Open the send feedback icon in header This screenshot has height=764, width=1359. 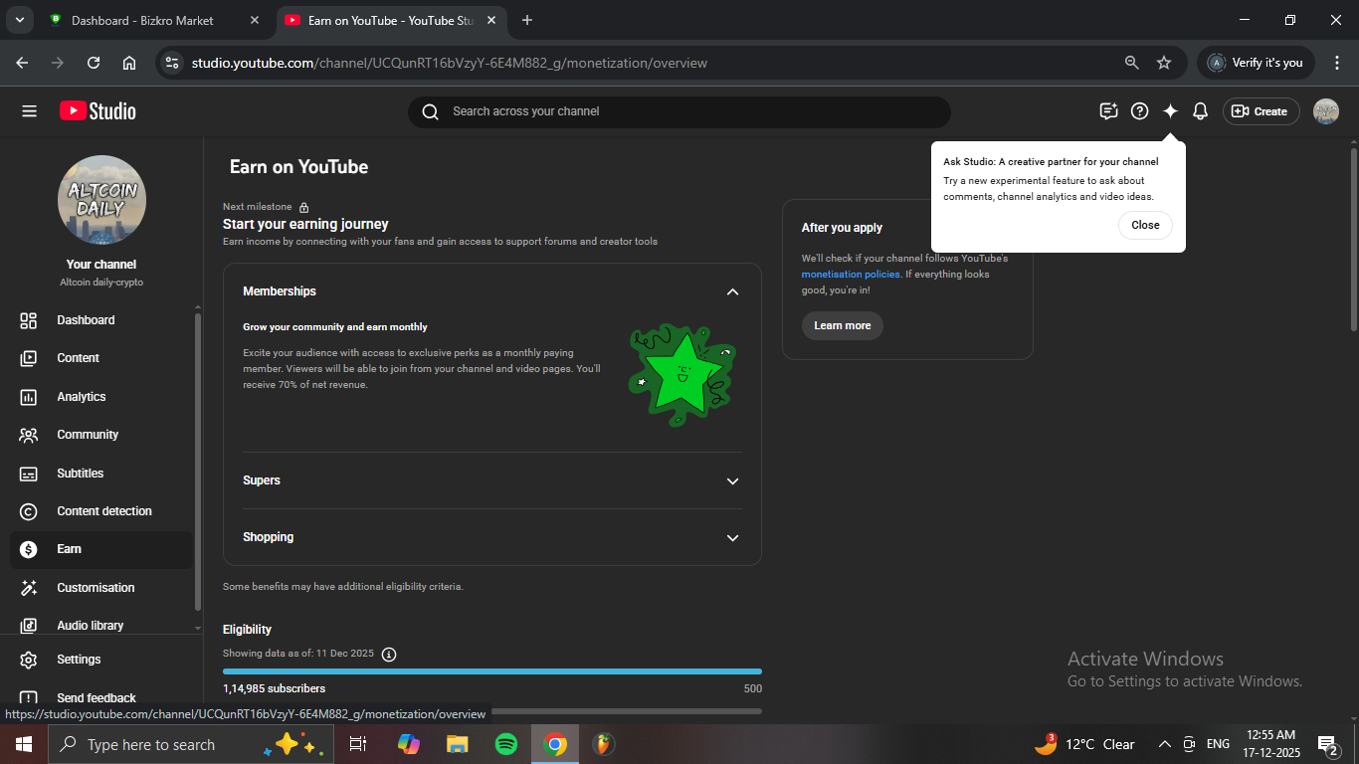pyautogui.click(x=1108, y=111)
